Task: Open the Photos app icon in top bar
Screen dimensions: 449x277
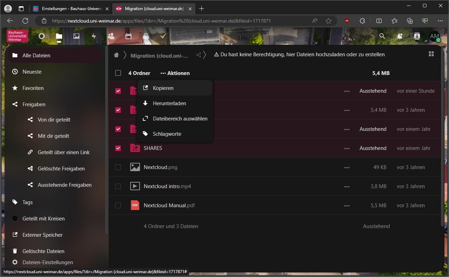Action: click(76, 36)
